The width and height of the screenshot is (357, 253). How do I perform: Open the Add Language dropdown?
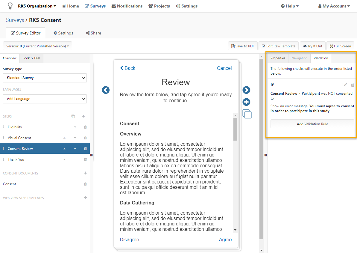point(45,99)
